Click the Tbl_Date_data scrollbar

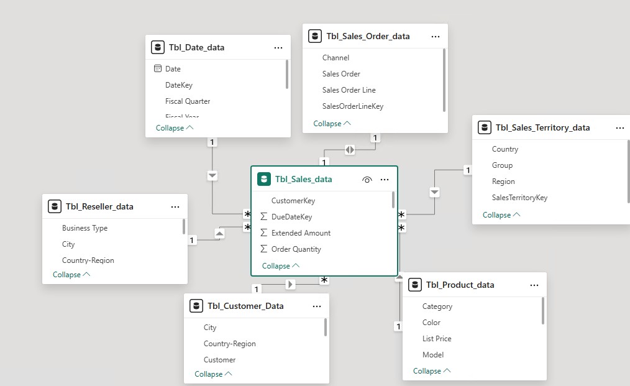tap(287, 75)
